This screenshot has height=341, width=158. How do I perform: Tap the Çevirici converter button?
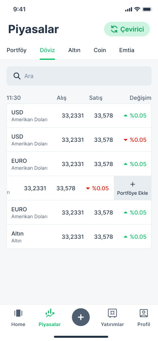click(127, 29)
